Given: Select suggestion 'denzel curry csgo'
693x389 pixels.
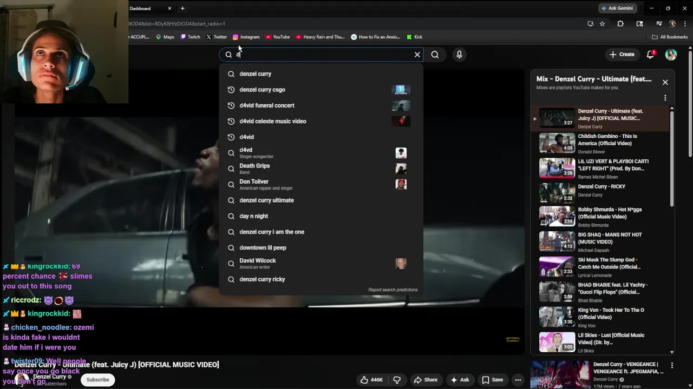Looking at the screenshot, I should [x=321, y=90].
